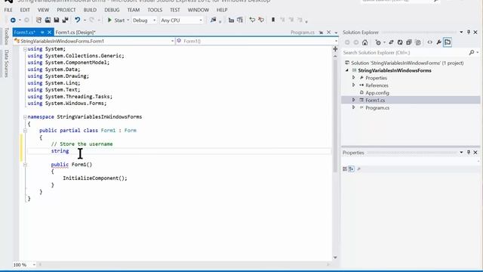
Task: Click the wrench Properties icon in Solution Explorer
Action: pos(438,42)
